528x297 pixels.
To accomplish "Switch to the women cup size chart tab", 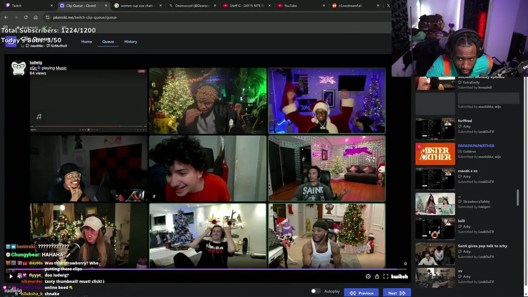I will pos(137,6).
